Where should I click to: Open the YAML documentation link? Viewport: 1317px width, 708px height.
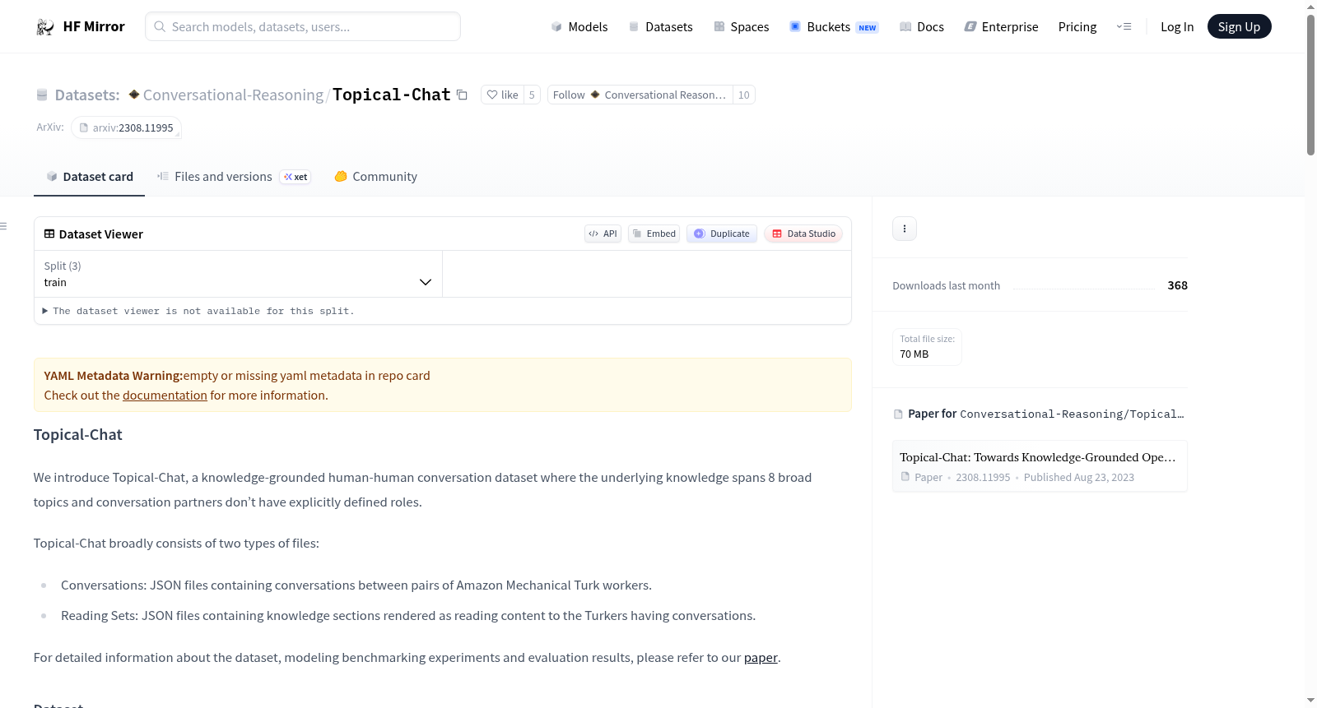tap(165, 396)
